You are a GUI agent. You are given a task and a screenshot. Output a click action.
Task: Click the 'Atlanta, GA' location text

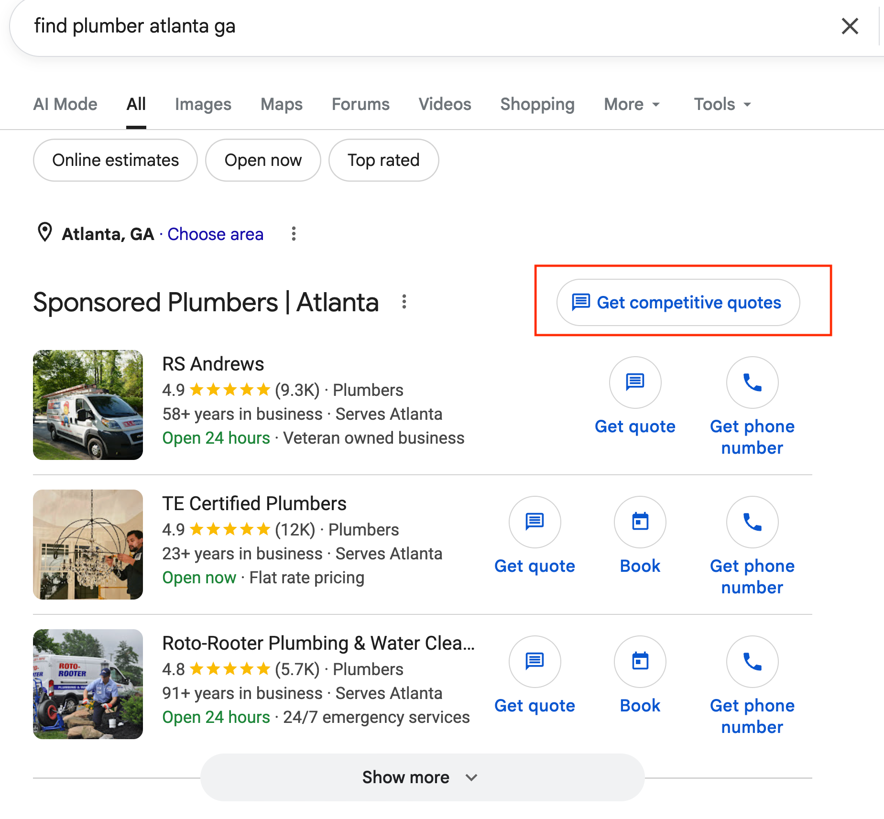pyautogui.click(x=108, y=234)
